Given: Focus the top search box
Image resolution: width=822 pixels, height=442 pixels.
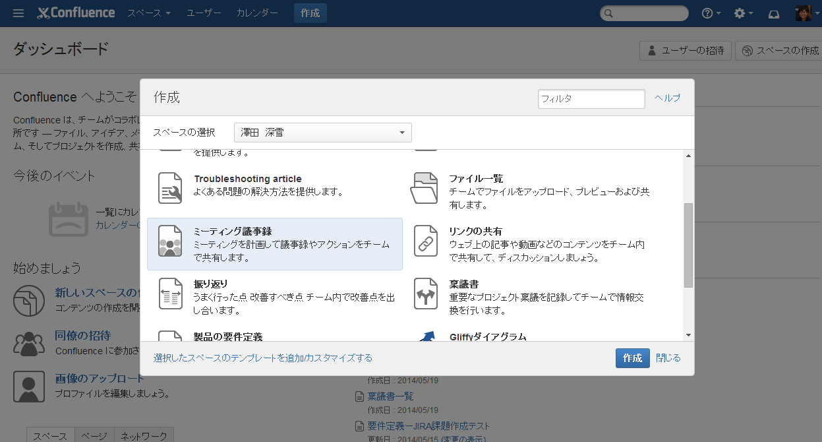Looking at the screenshot, I should point(644,13).
